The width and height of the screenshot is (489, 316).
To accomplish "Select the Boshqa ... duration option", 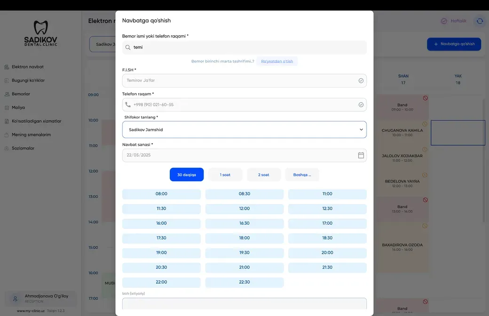I will coord(302,174).
